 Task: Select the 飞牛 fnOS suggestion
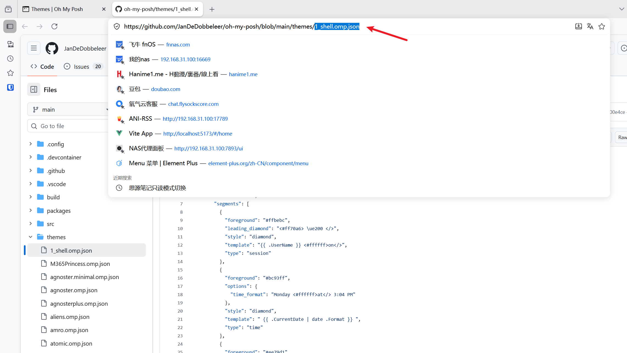pos(359,45)
